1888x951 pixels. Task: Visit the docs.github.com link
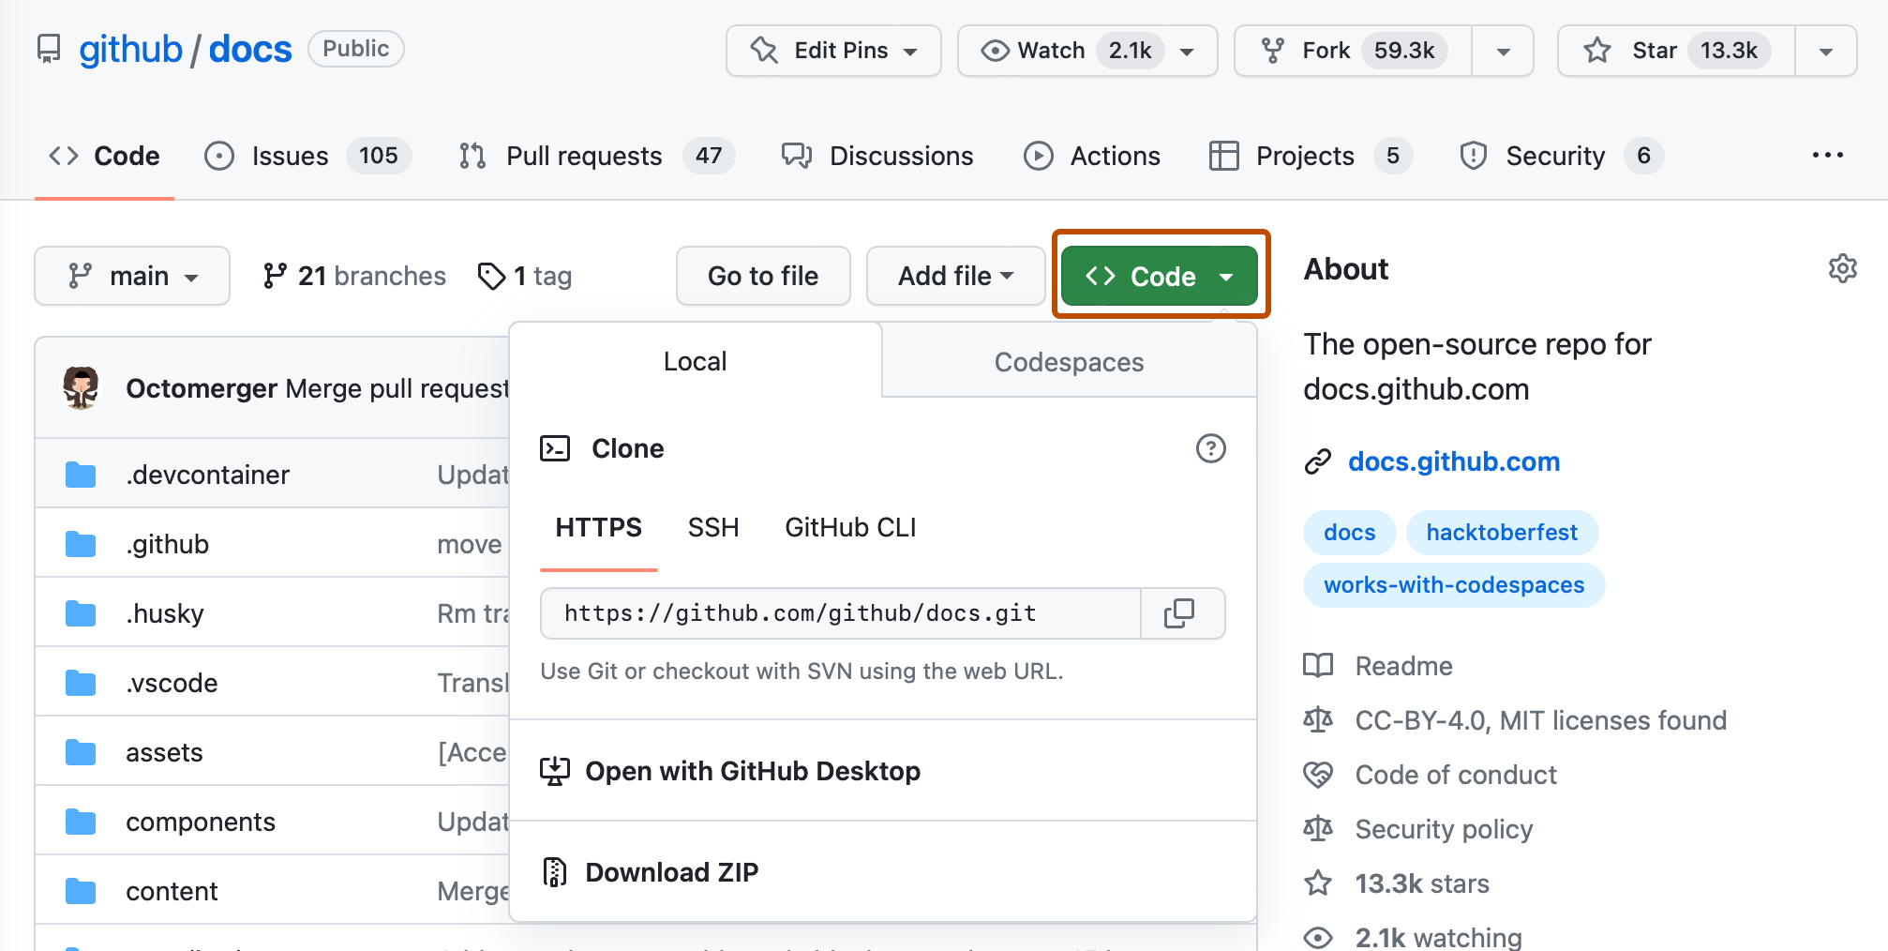[x=1453, y=460]
